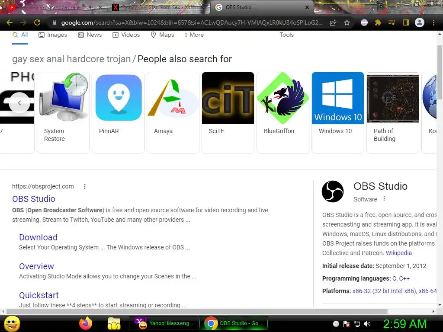This screenshot has height=332, width=443.
Task: Click the flag action center tray icon
Action: 347,324
